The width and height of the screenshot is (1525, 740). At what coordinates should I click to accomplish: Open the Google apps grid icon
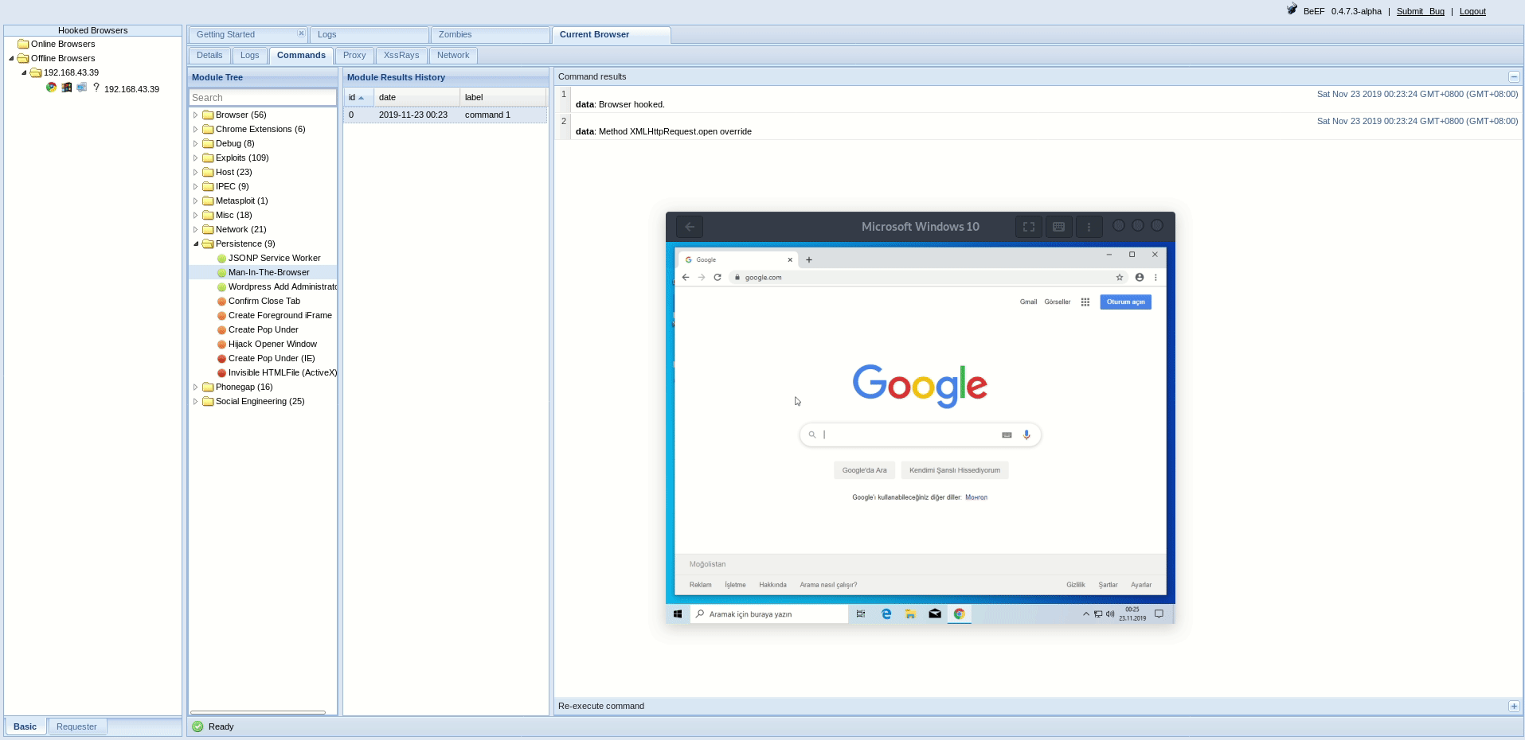tap(1085, 302)
